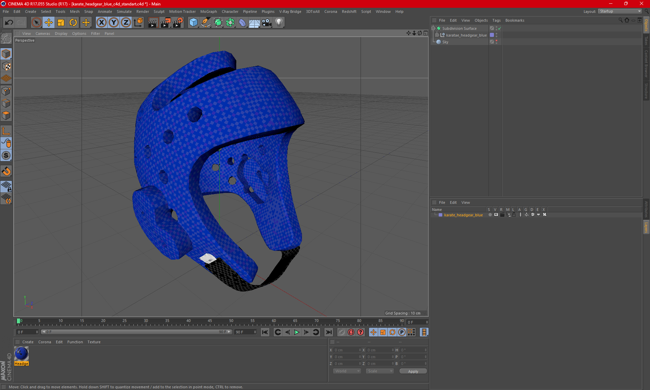650x390 pixels.
Task: Open the Scale mode dropdown
Action: [x=380, y=371]
